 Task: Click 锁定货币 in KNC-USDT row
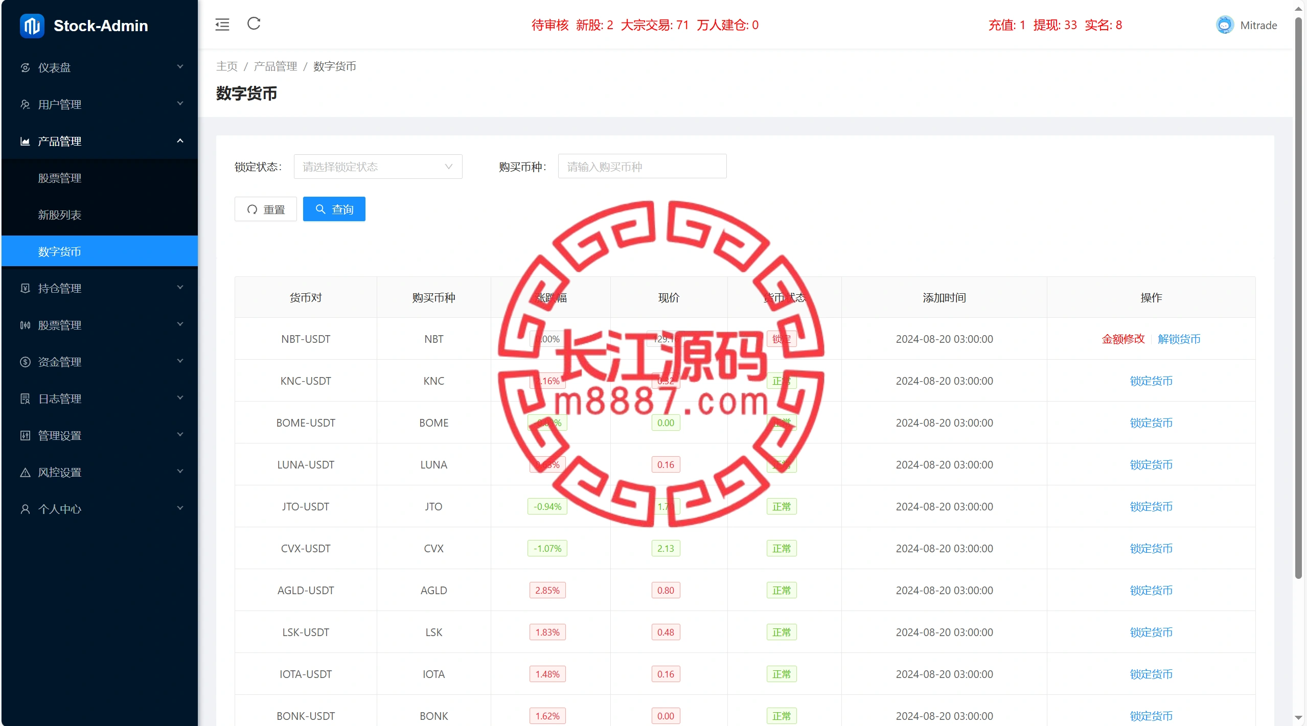(1151, 381)
